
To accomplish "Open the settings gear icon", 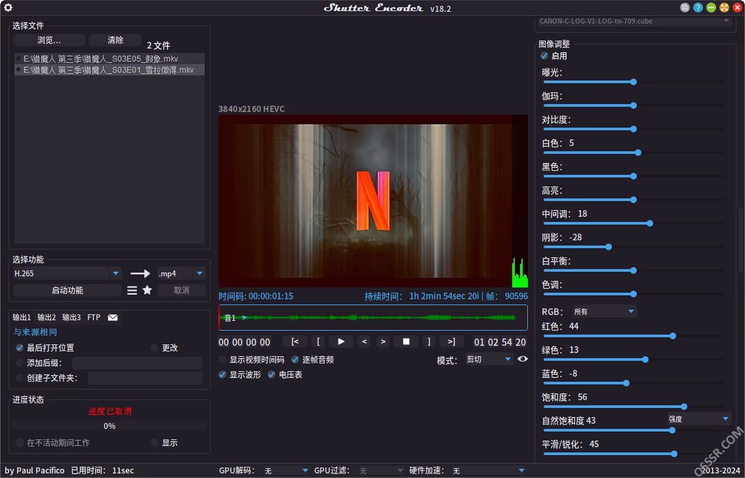I will [x=8, y=8].
